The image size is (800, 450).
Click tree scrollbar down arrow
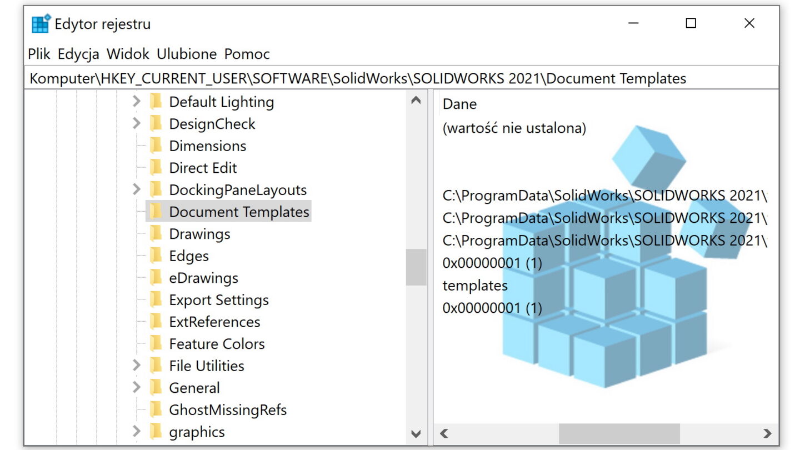click(416, 433)
